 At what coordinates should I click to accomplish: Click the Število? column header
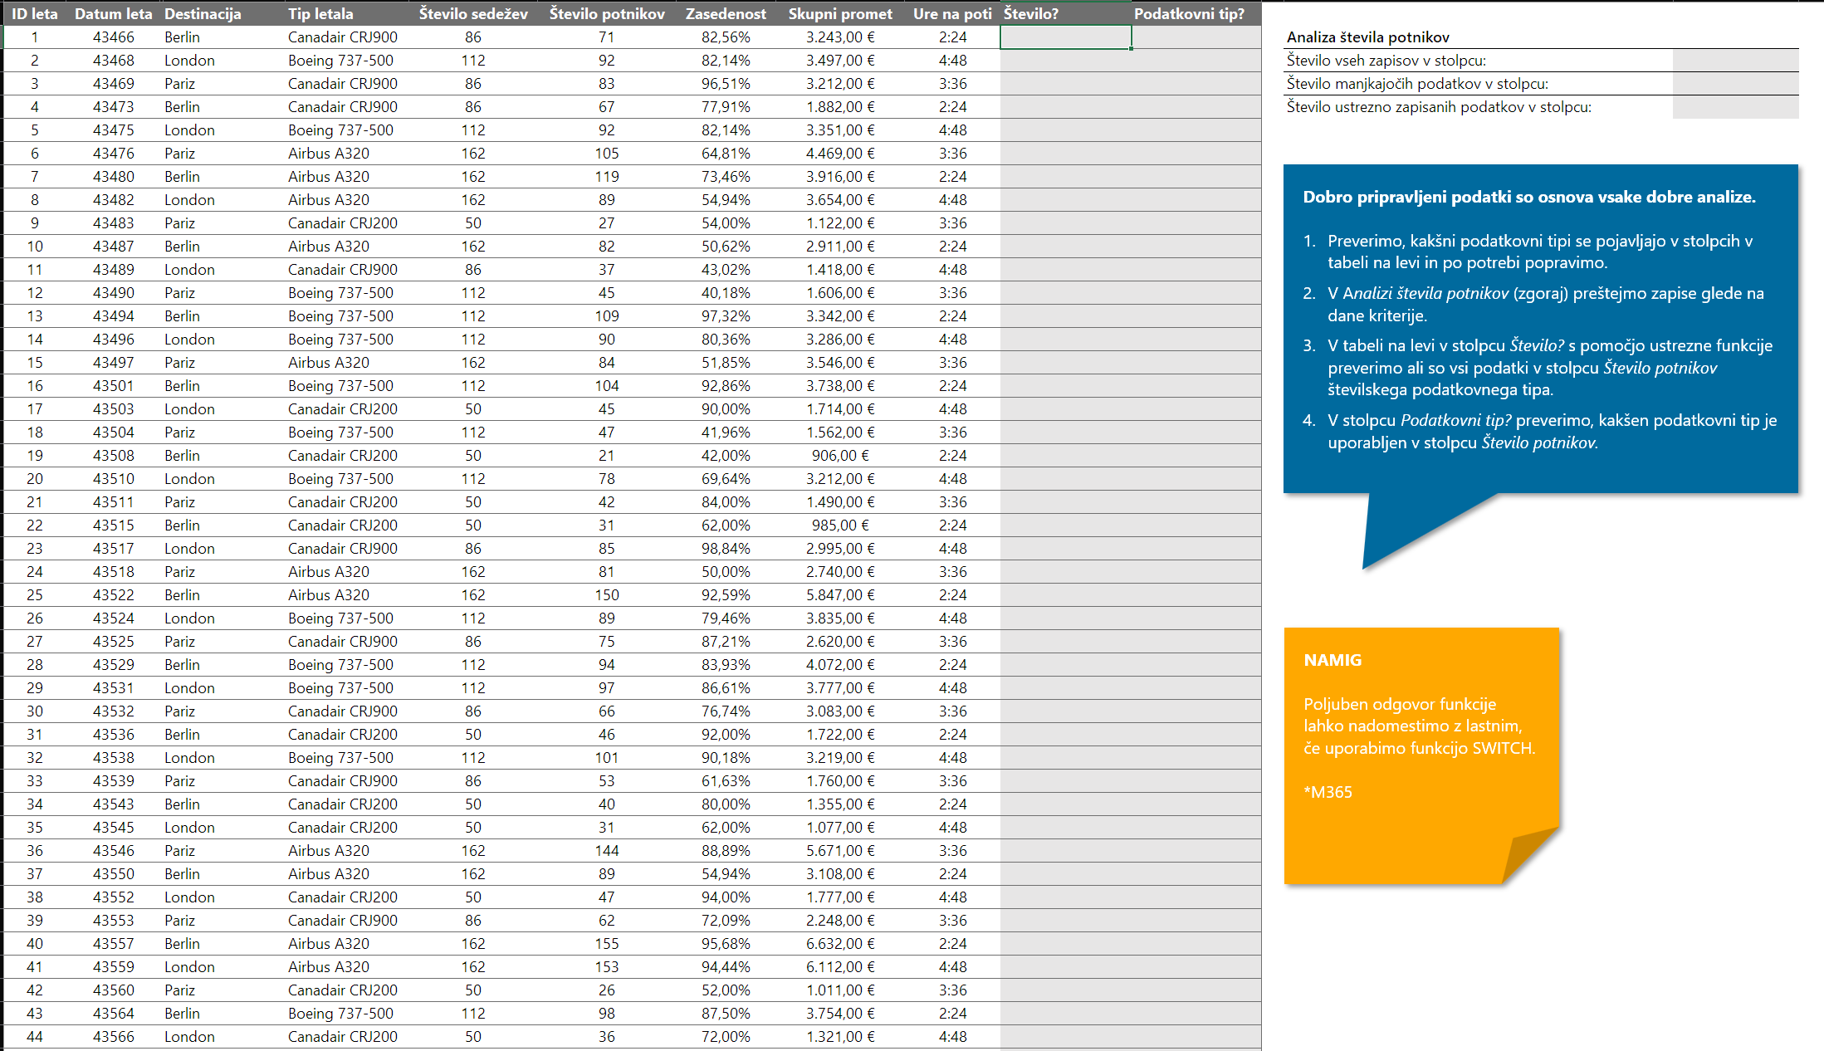(1065, 13)
